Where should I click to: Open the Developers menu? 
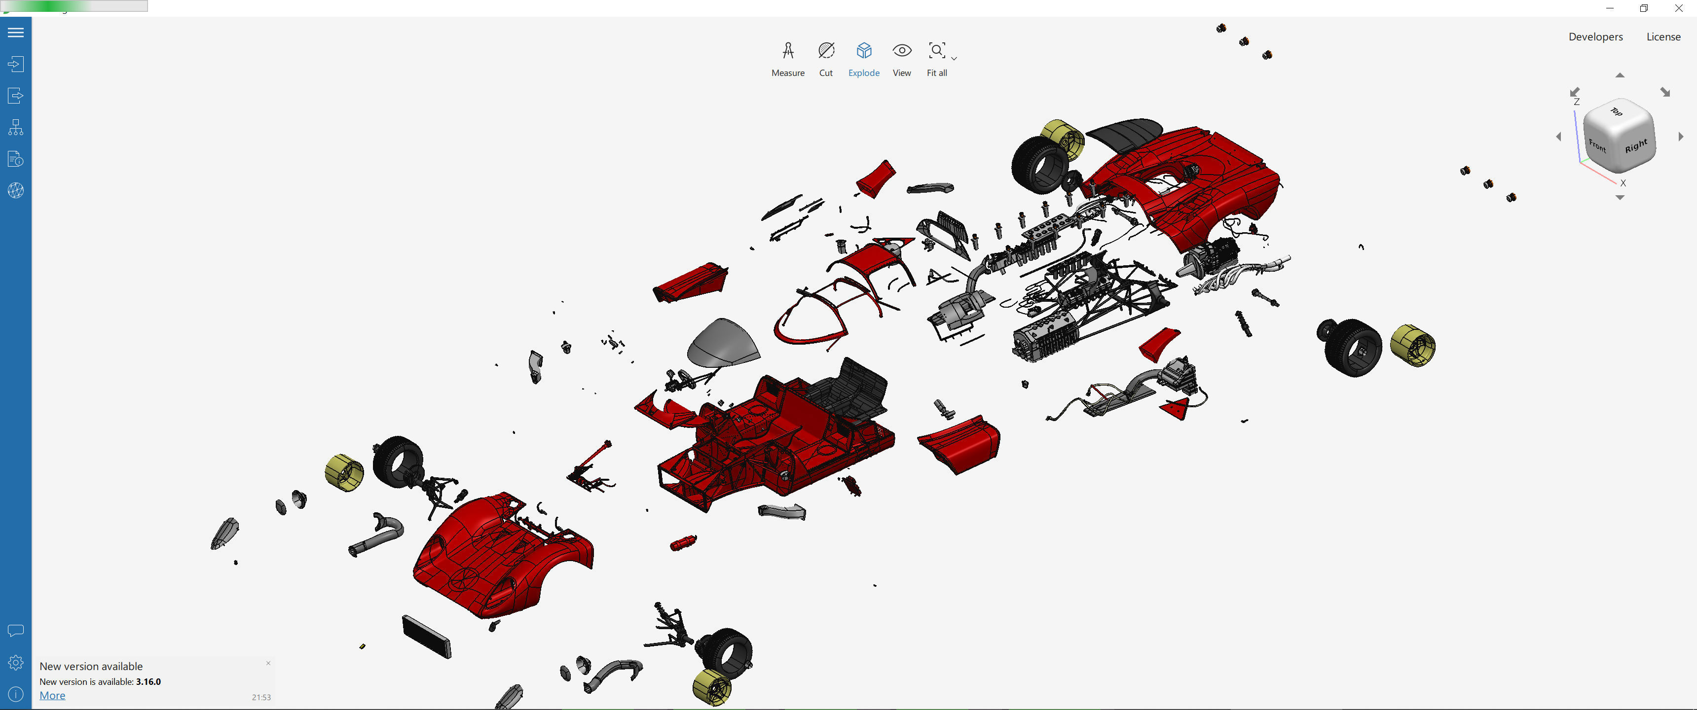(x=1595, y=37)
